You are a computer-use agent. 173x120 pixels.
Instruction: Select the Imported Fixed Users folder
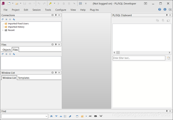pyautogui.click(x=18, y=23)
